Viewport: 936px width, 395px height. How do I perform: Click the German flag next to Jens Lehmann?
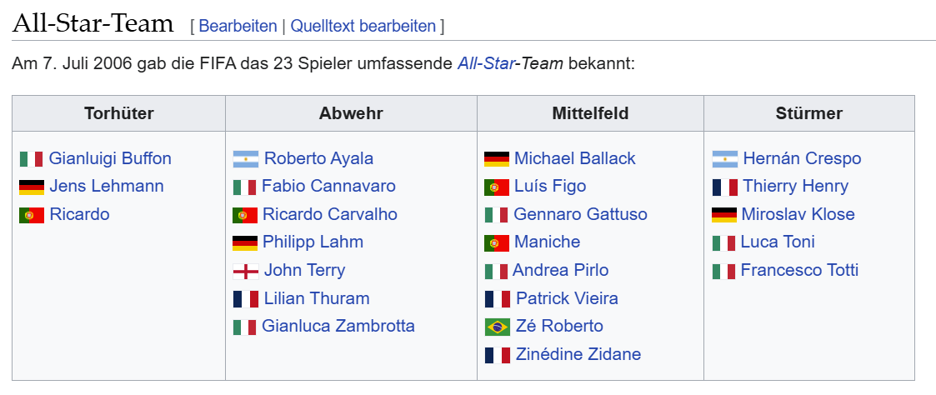click(32, 187)
